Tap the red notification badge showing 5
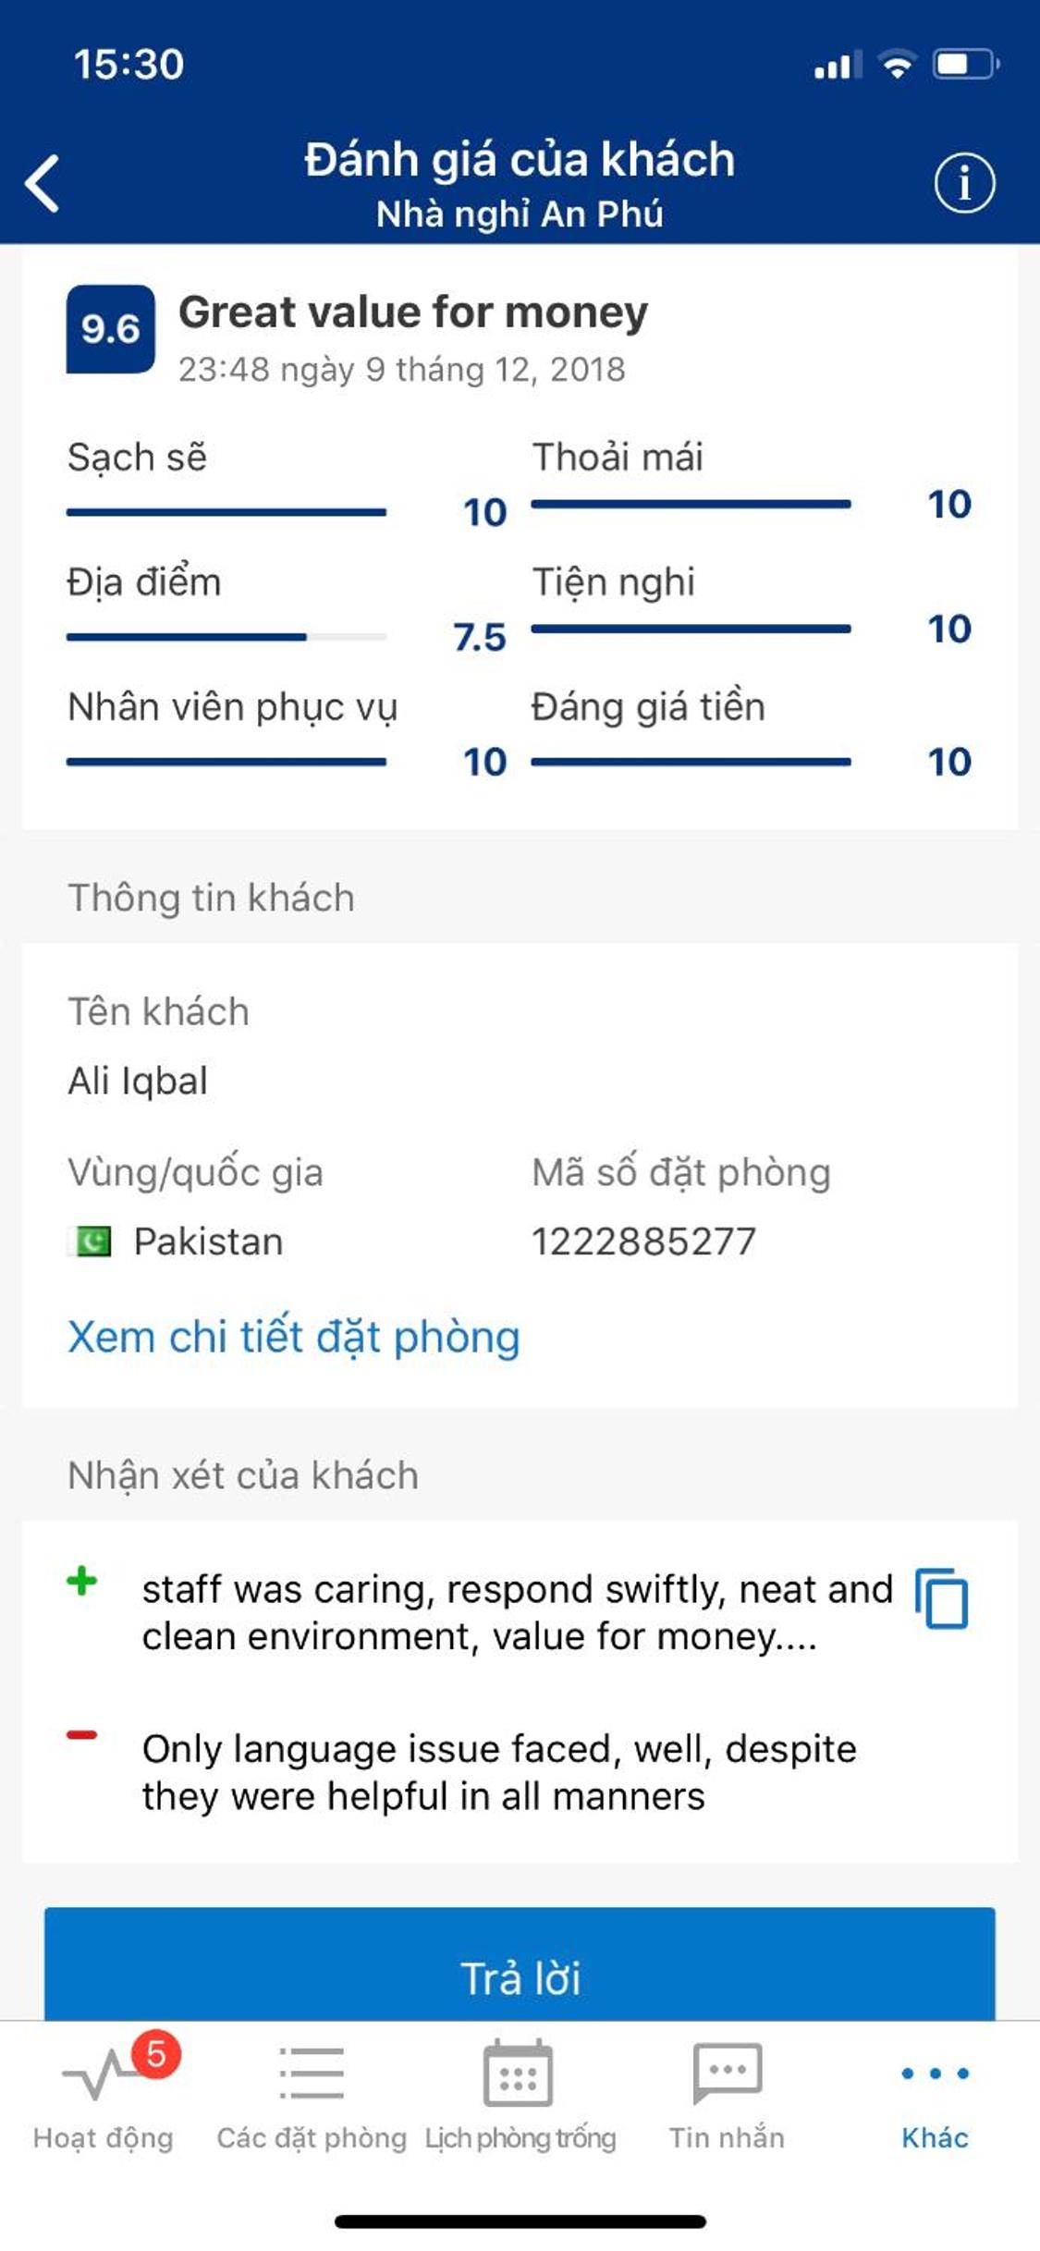1040x2251 pixels. (x=156, y=2054)
